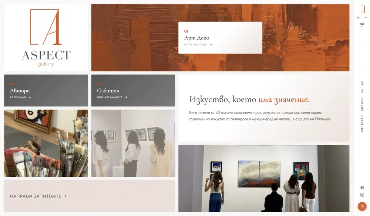Click photo of women viewing framed art
The width and height of the screenshot is (370, 216).
(x=133, y=143)
